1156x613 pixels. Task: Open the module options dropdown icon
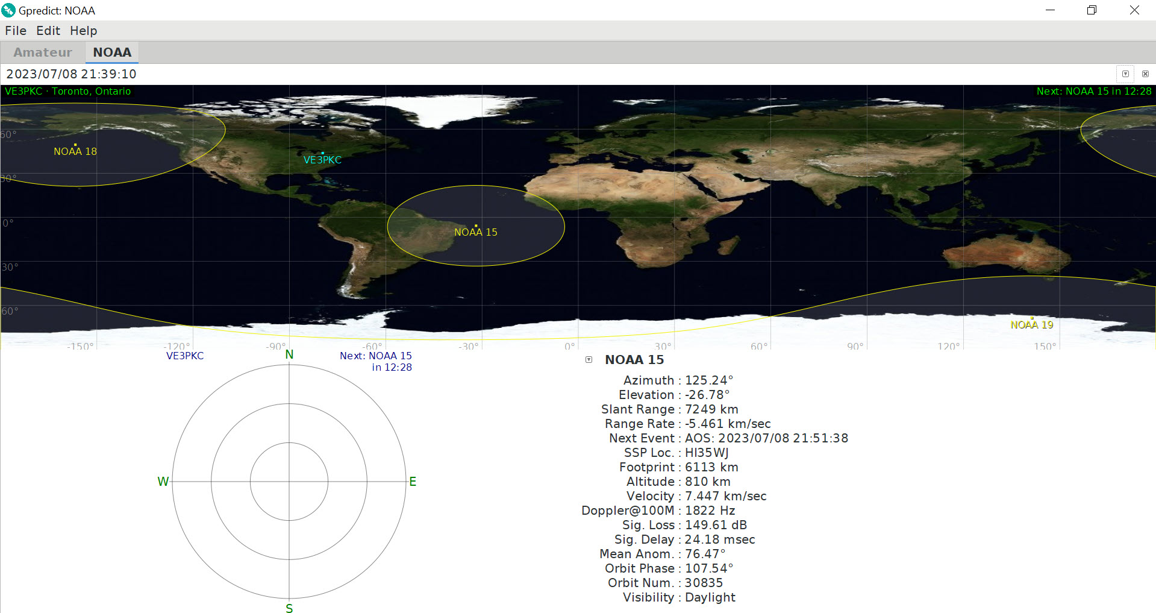1125,74
